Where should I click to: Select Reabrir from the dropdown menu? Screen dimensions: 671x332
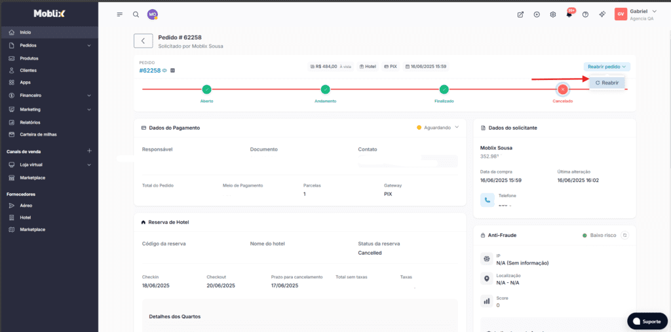click(607, 83)
